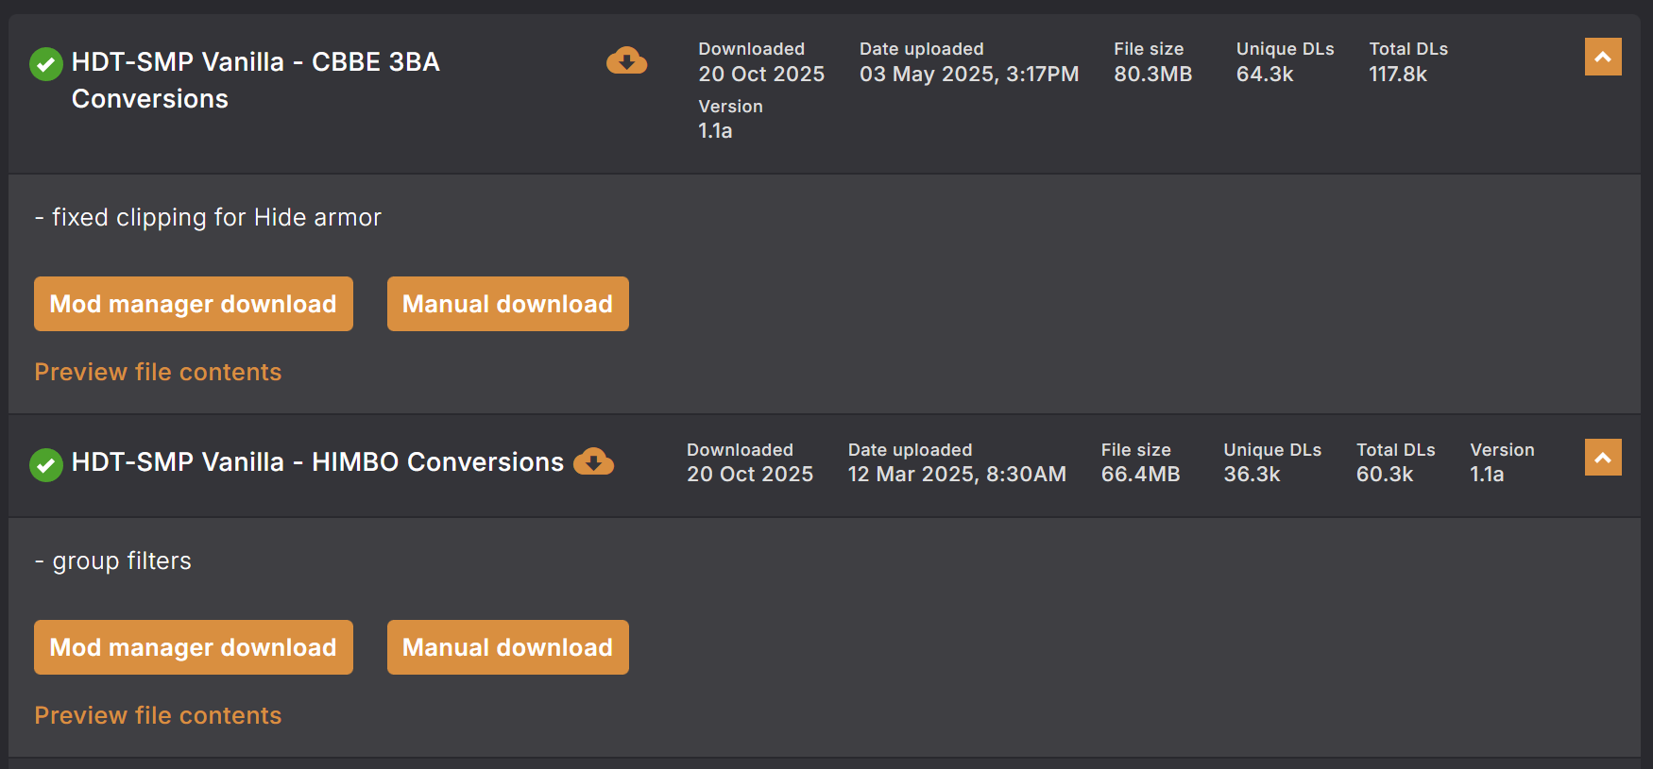Click the 'fixed clipping for Hide armor' description
Screen dimensions: 1653x769
pyautogui.click(x=216, y=218)
